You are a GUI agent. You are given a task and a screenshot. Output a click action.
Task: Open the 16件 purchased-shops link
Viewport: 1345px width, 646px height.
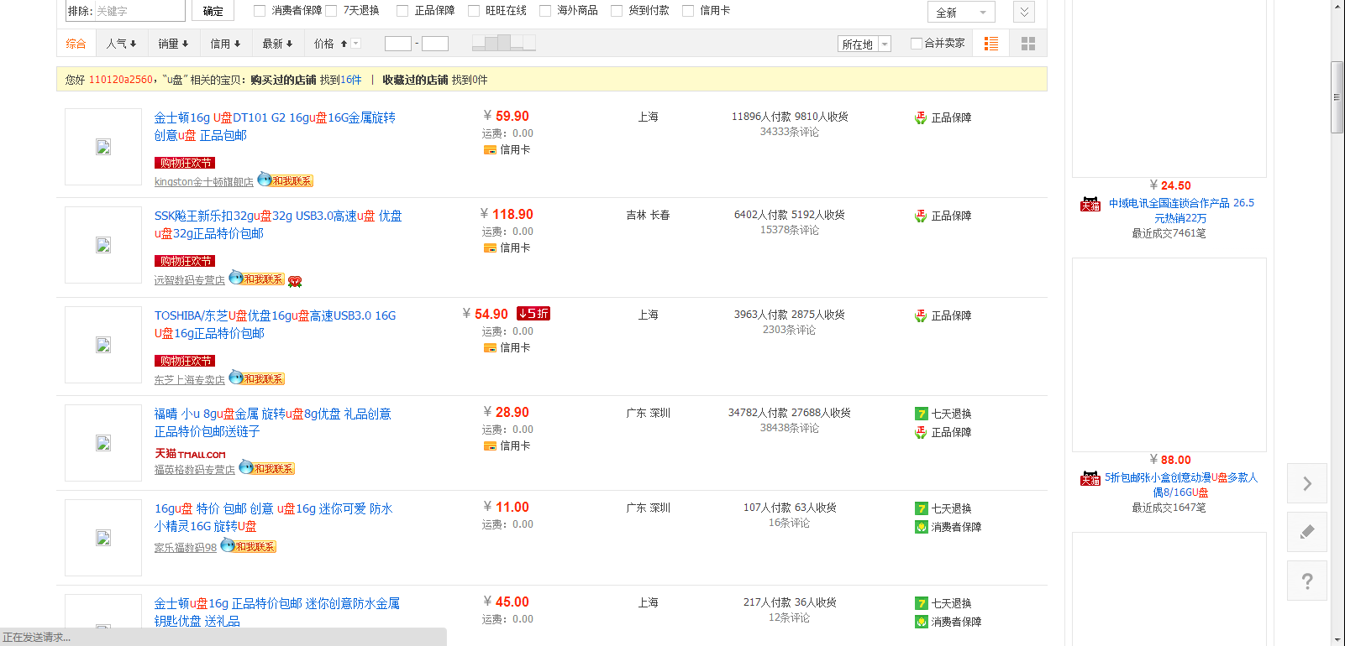(x=351, y=80)
